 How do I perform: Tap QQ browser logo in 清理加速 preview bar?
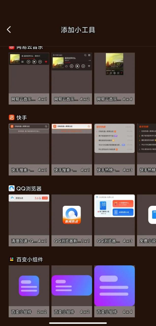(12, 198)
